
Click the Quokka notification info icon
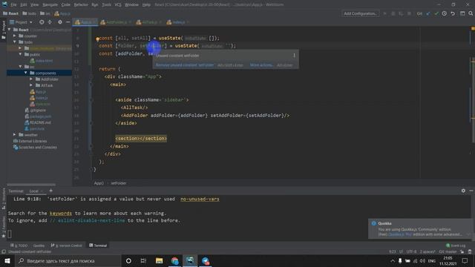click(x=373, y=223)
